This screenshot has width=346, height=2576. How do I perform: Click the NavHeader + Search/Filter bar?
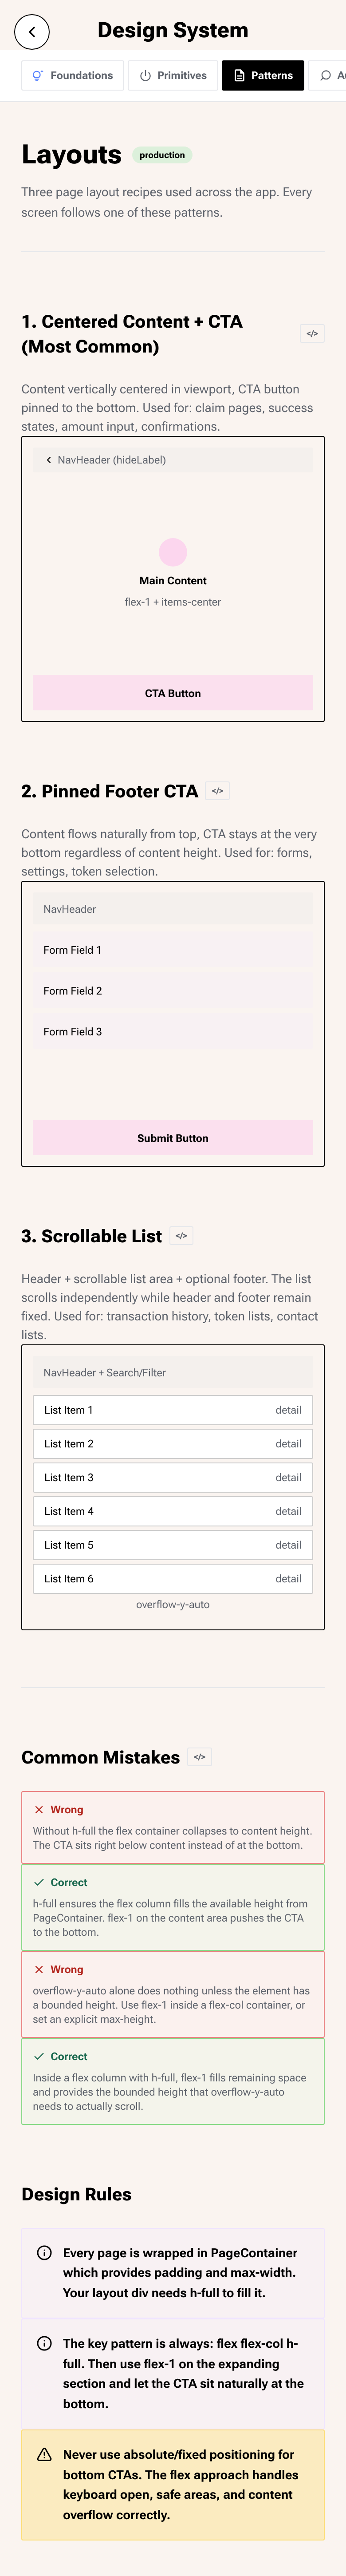pos(173,1373)
